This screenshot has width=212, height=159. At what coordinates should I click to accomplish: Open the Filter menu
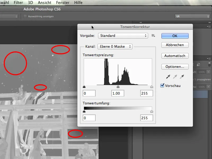coord(18,3)
